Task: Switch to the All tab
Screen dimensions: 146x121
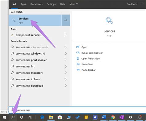Action: [14, 4]
